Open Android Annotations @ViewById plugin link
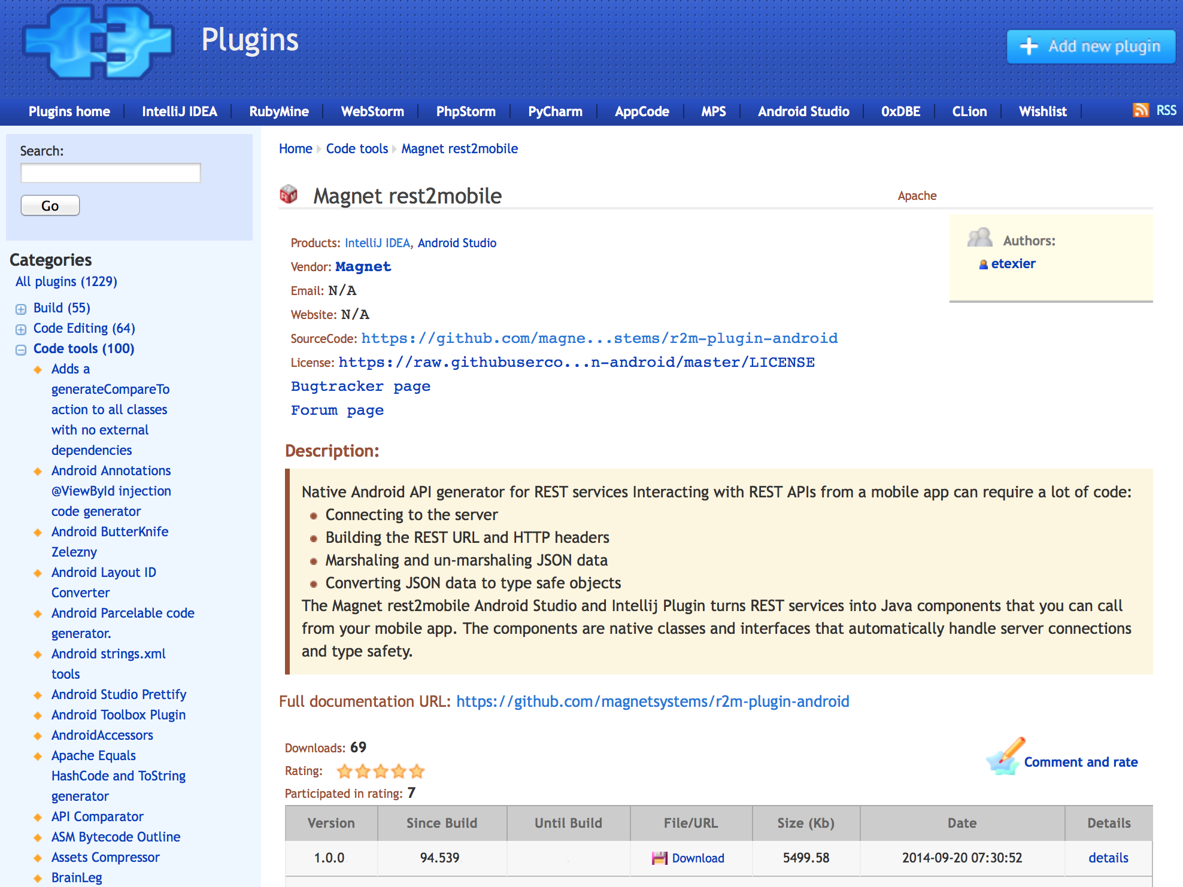This screenshot has width=1183, height=887. click(111, 491)
